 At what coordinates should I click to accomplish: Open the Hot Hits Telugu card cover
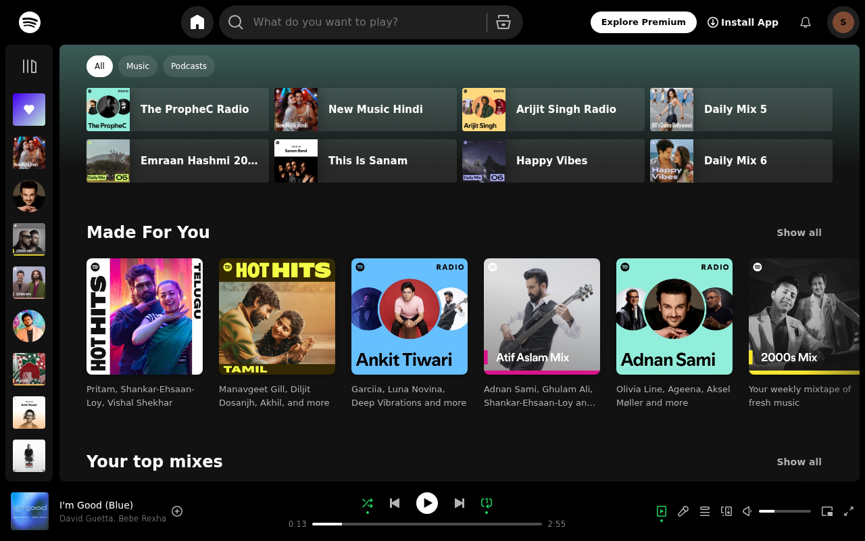pos(145,316)
